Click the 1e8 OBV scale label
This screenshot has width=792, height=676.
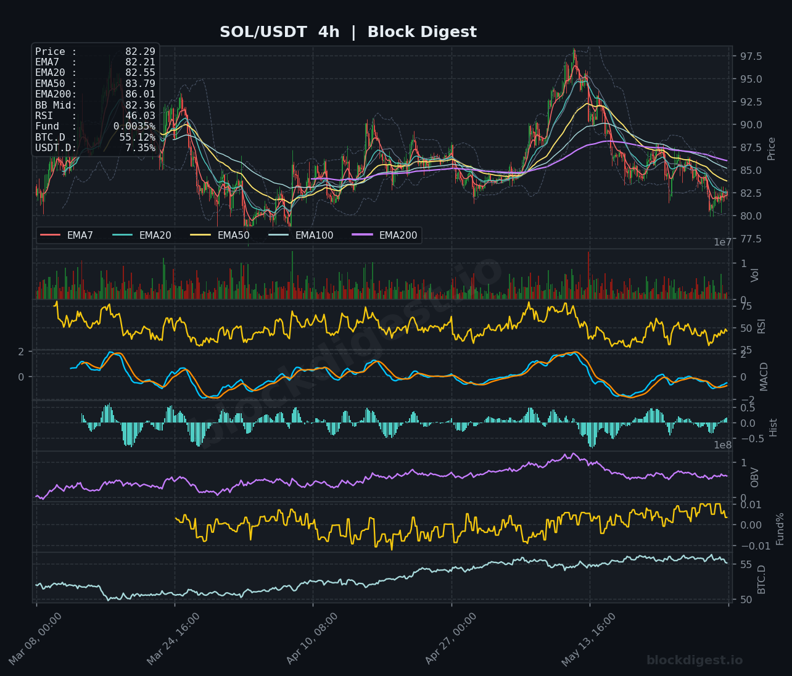tap(722, 445)
